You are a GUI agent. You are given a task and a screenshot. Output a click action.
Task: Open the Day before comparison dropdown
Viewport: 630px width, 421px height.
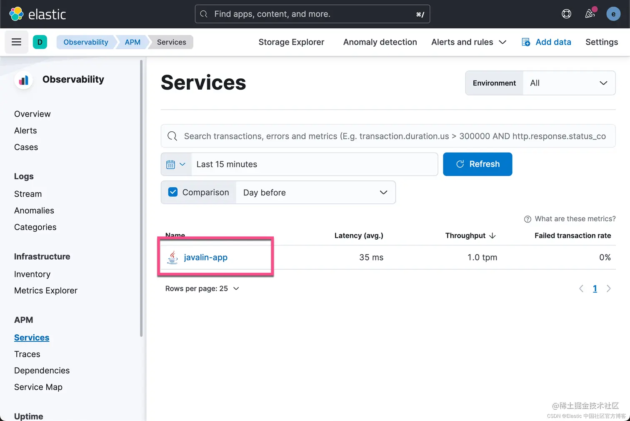(315, 193)
